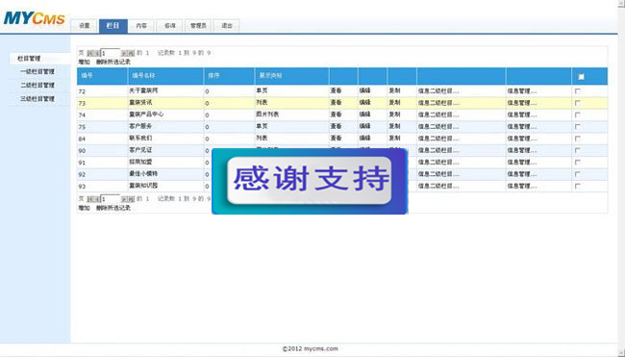This screenshot has height=357, width=625.
Task: Open the 内容 tab
Action: coord(141,26)
